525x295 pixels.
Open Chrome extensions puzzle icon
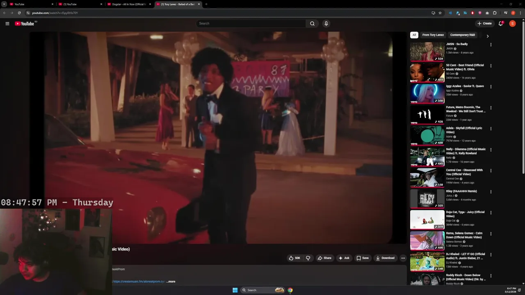click(x=495, y=13)
